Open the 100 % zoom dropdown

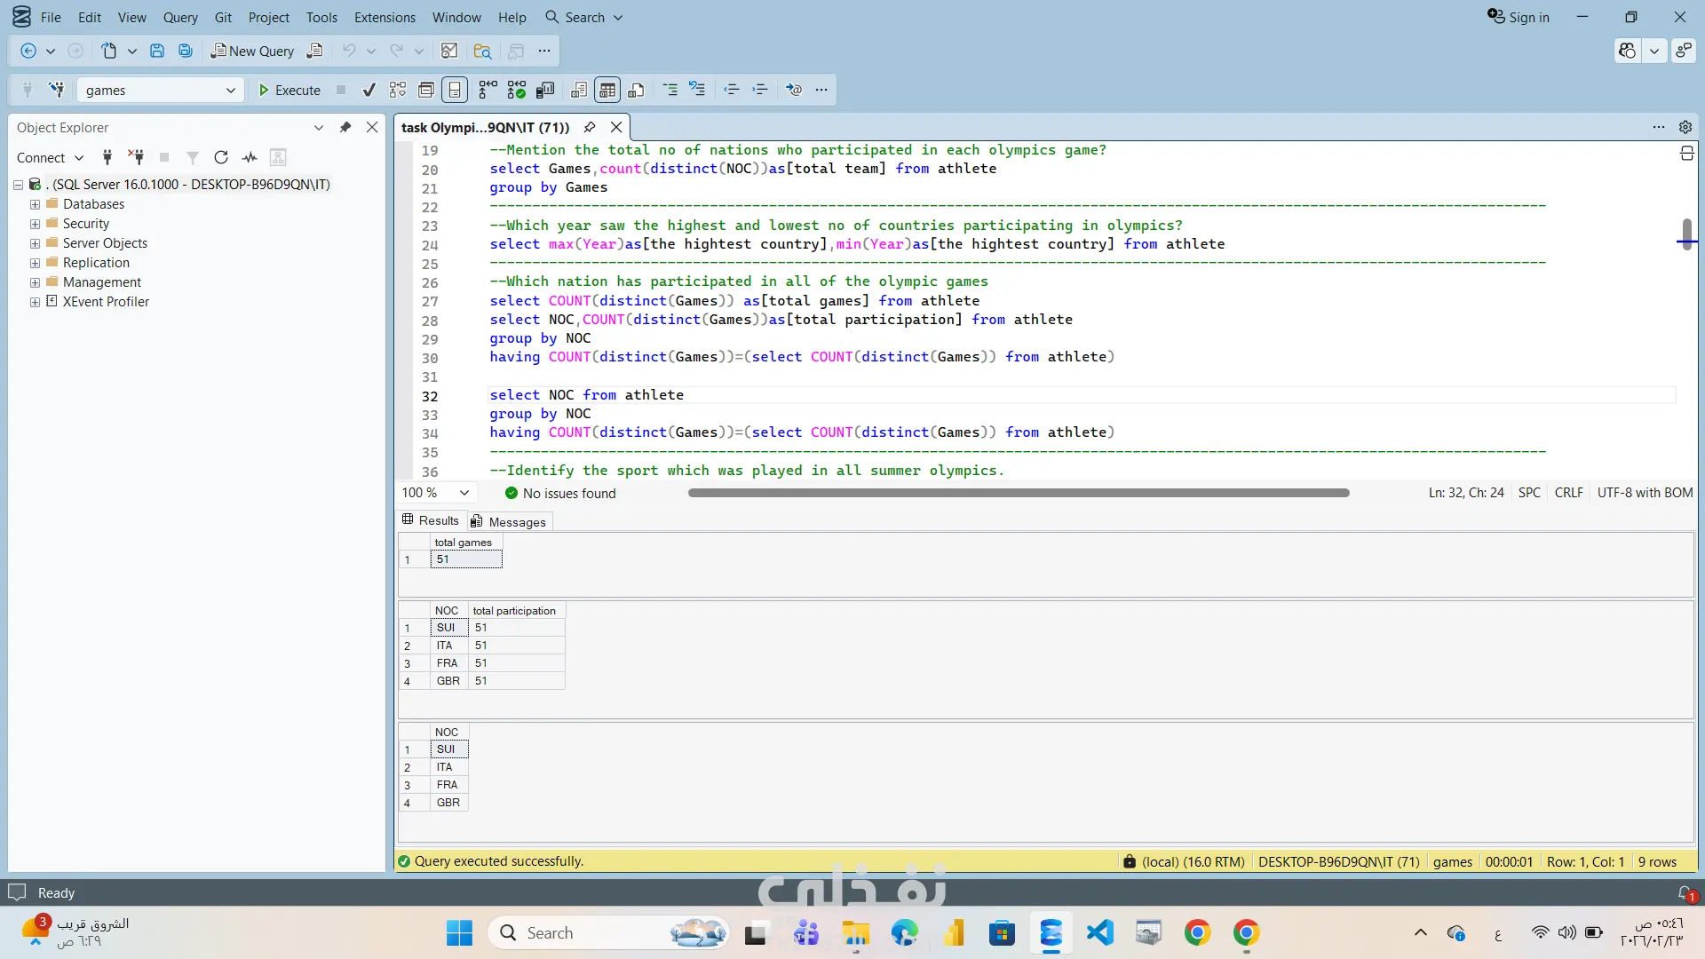pos(464,493)
